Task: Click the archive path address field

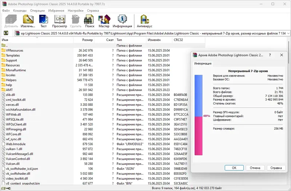Action: (152, 33)
